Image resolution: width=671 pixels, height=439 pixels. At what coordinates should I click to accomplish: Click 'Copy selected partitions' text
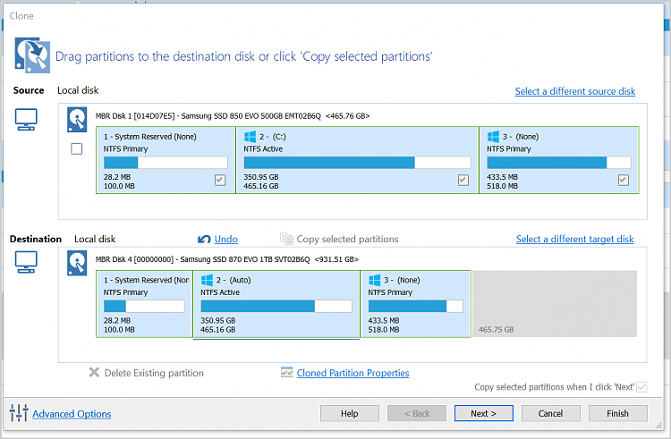click(x=347, y=239)
